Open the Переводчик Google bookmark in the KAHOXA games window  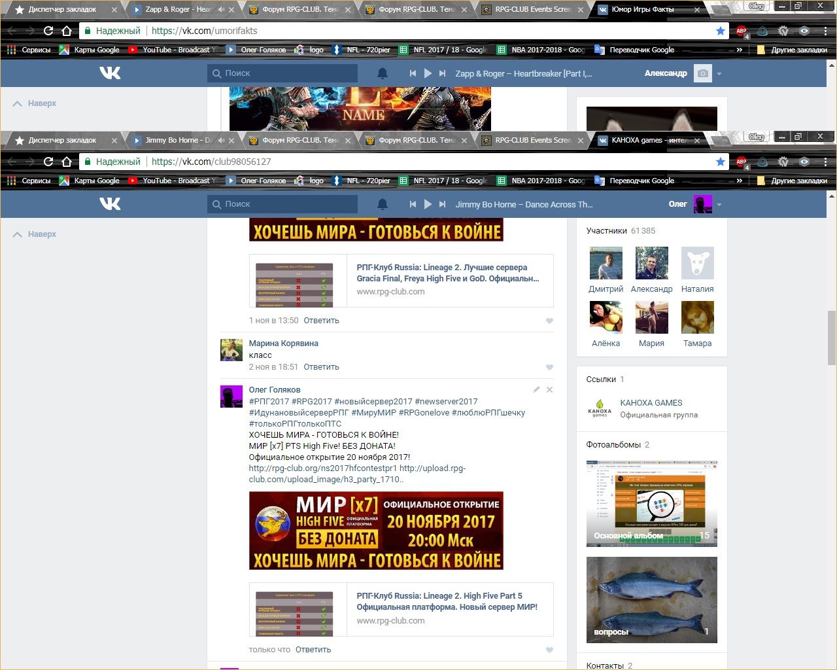[634, 181]
